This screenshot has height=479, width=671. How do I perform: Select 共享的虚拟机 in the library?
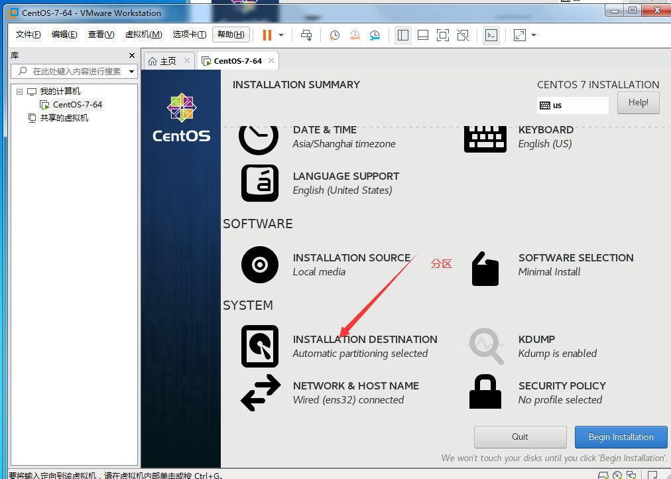pos(64,117)
